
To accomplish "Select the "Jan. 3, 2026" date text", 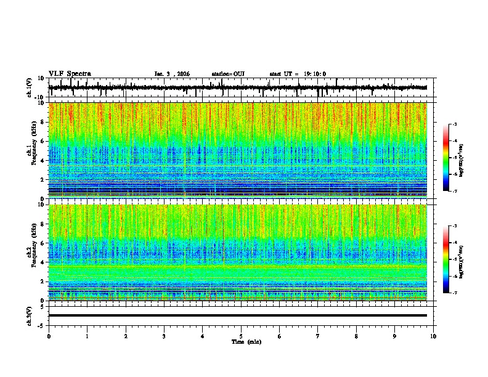I will tap(172, 74).
